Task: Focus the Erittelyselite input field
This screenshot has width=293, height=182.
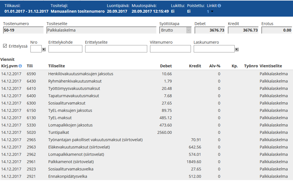Action: coord(116,49)
